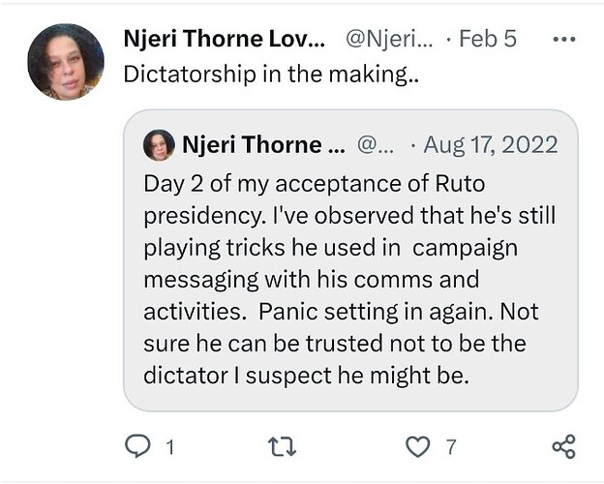Open the display name "Njeri Thorne Lov..."
Screen dimensions: 604x484
(x=225, y=39)
